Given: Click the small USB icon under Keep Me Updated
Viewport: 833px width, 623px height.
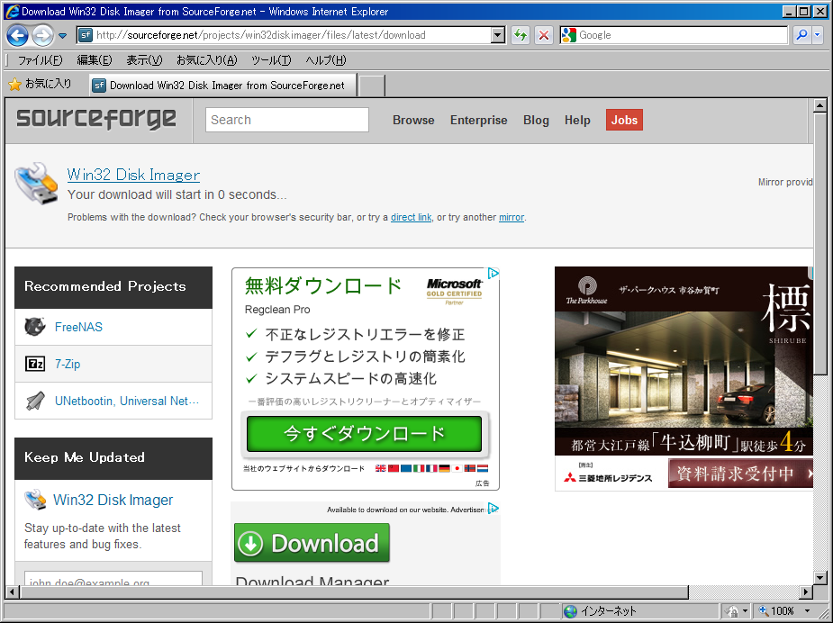Looking at the screenshot, I should [35, 500].
